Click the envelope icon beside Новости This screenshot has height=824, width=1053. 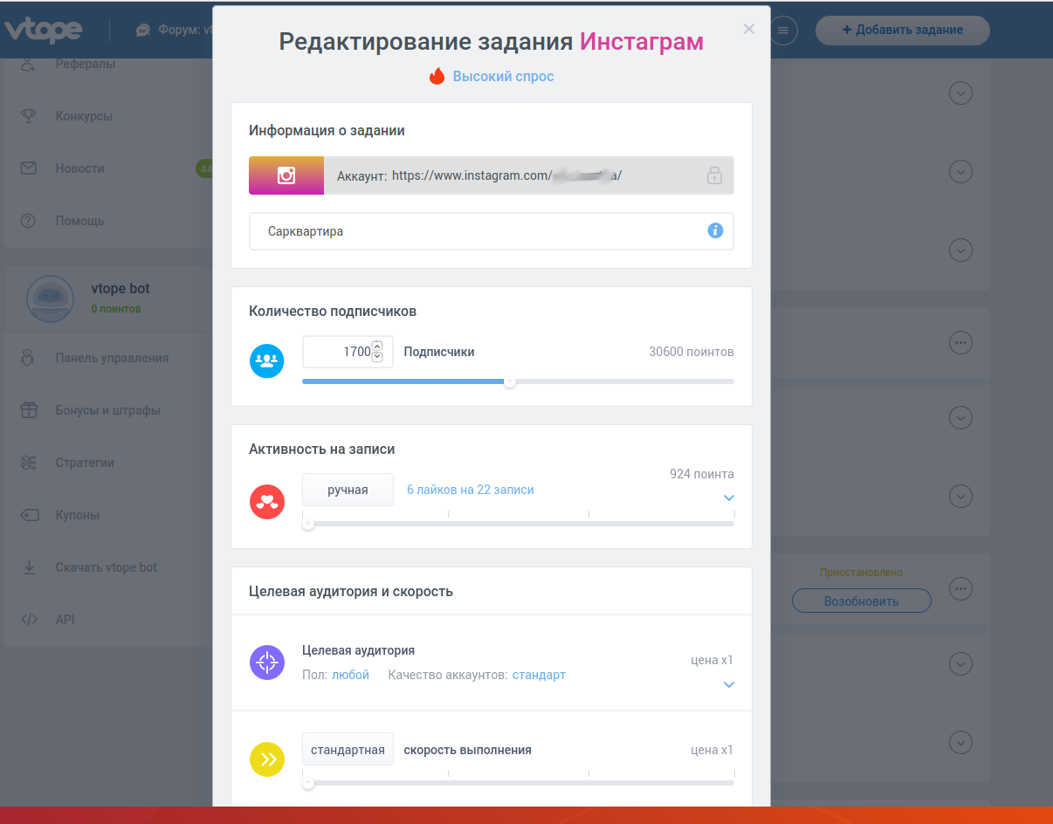coord(29,168)
